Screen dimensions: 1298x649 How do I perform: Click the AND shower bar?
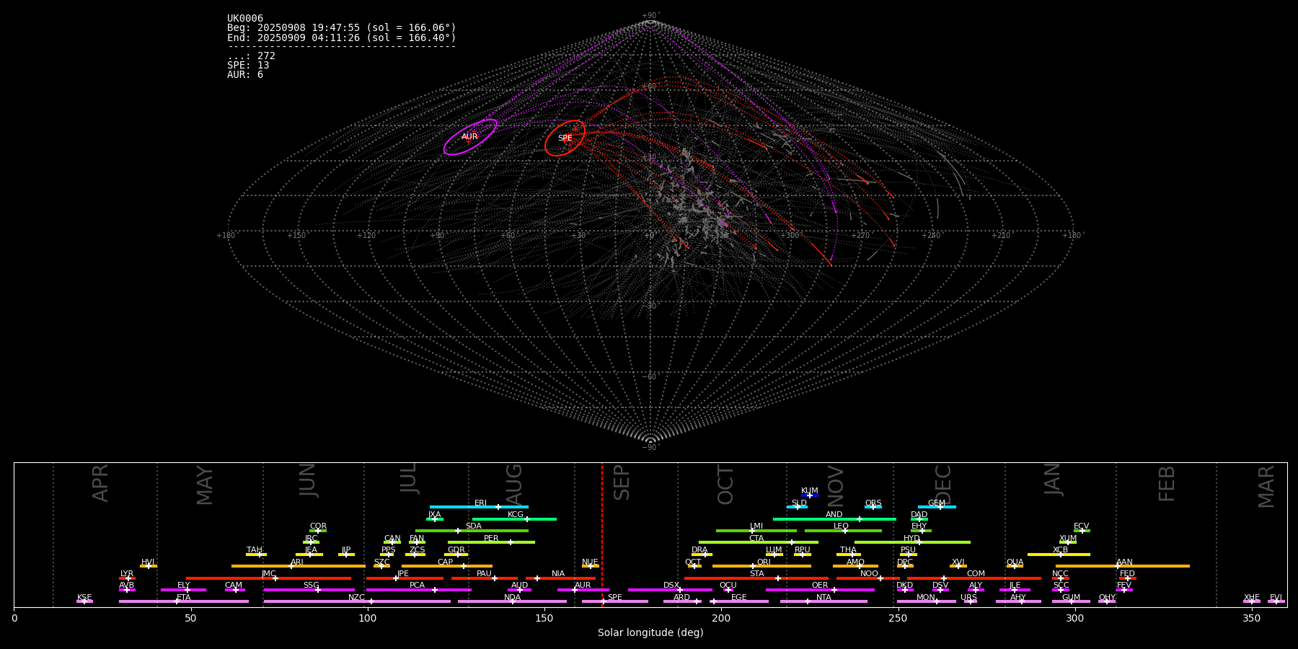pos(834,519)
